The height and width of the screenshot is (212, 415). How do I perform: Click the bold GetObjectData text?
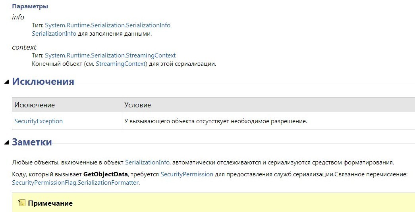pyautogui.click(x=106, y=174)
